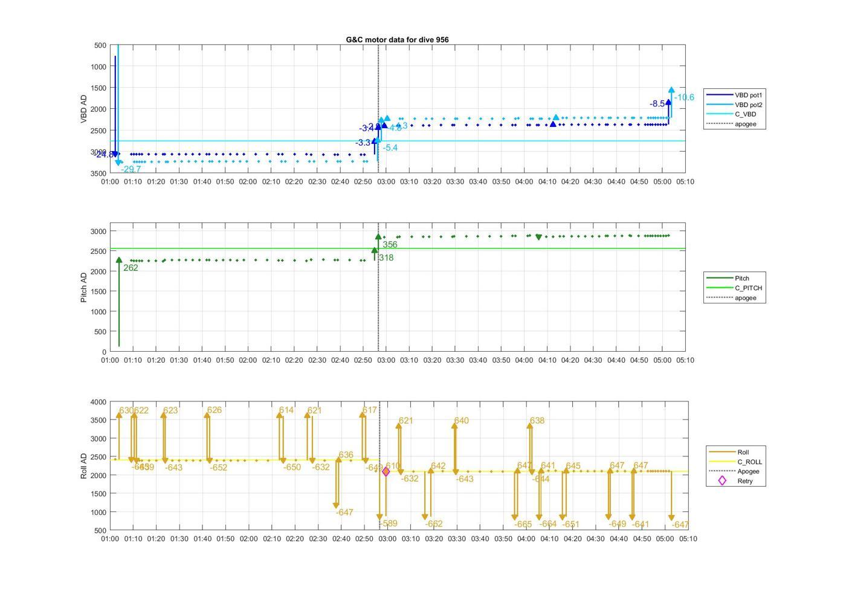Click the '-662' roll data label
846x596 pixels.
pyautogui.click(x=434, y=524)
